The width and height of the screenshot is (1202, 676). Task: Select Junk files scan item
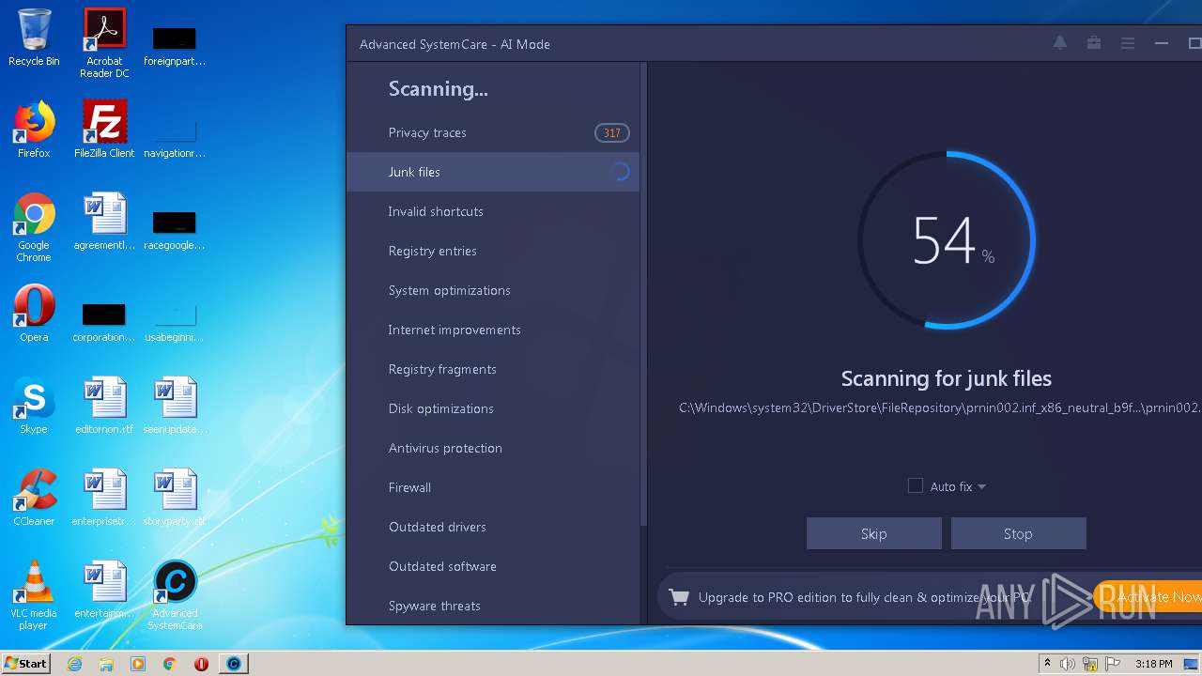click(x=493, y=172)
